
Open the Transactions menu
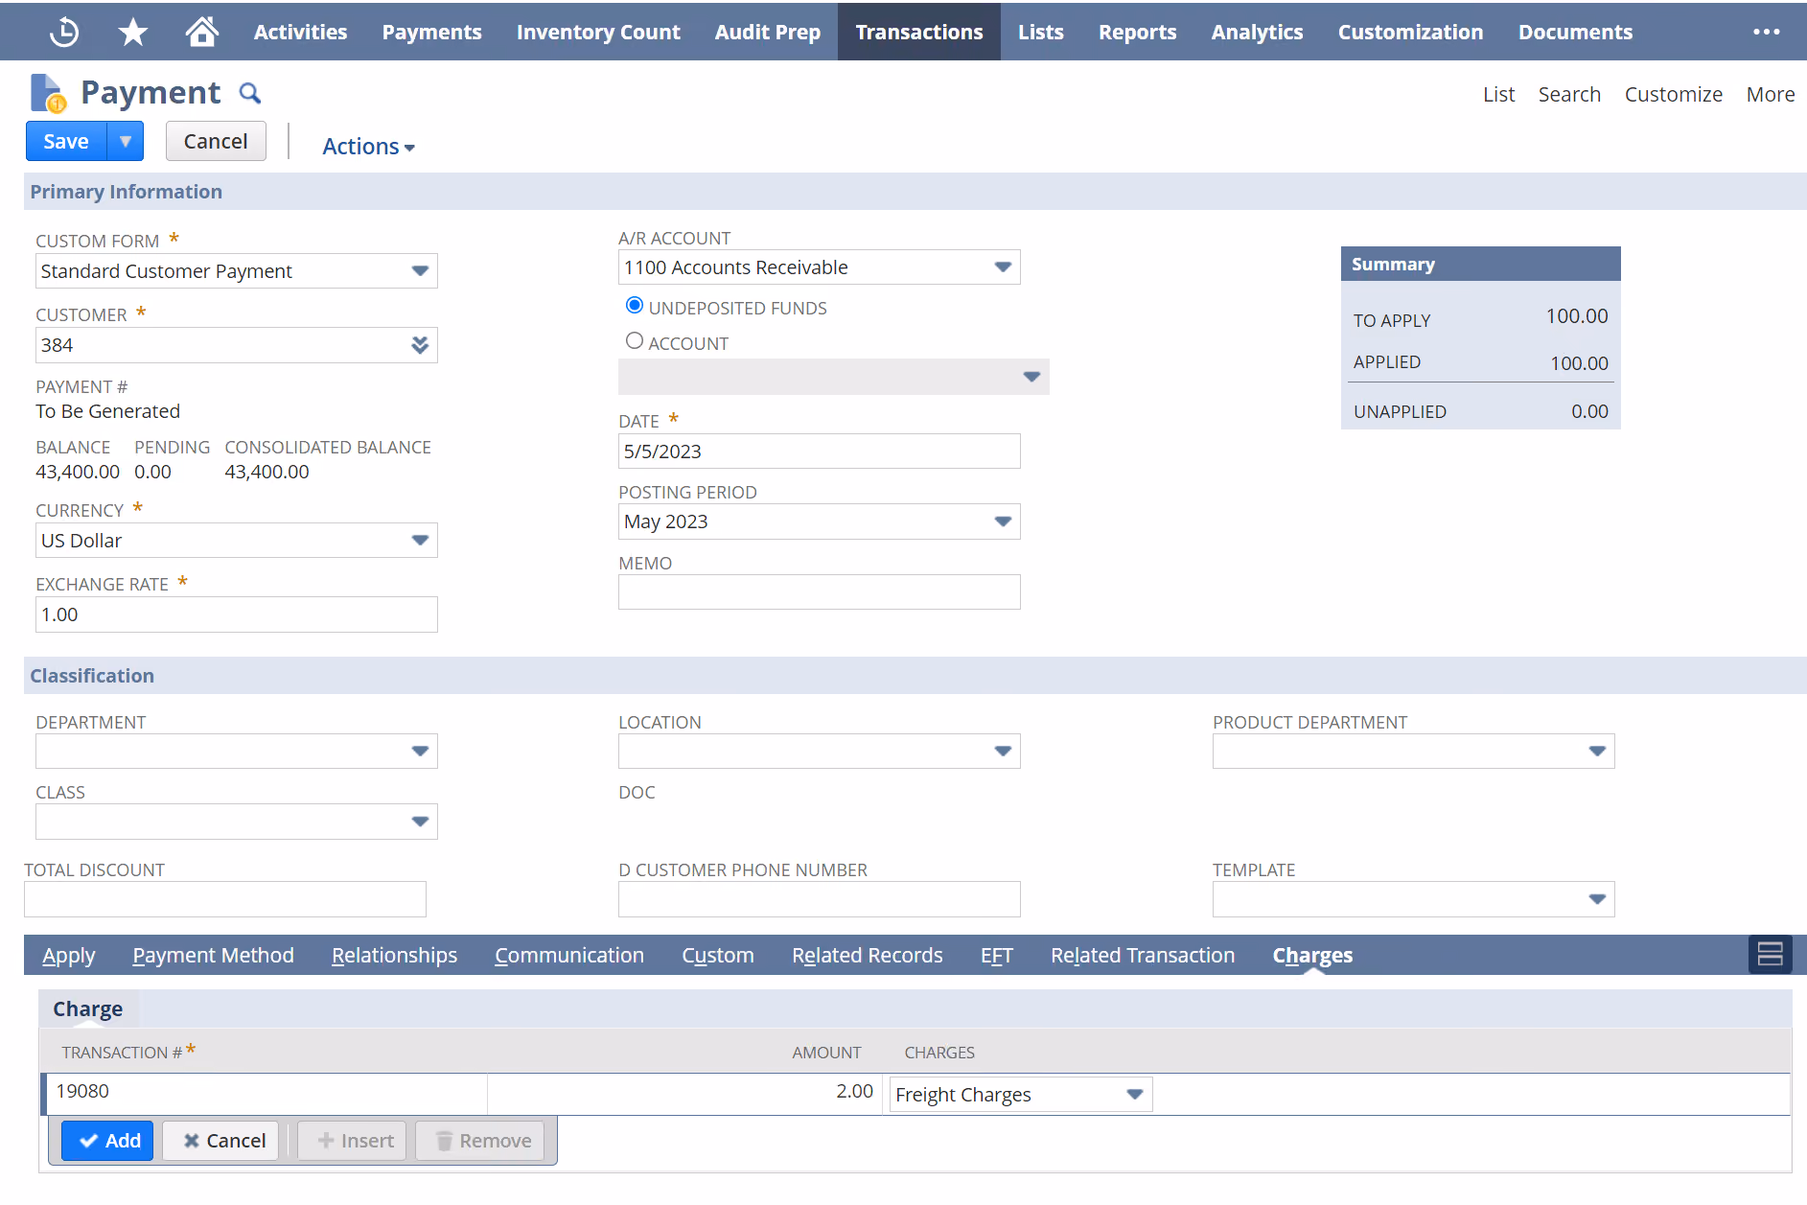(918, 32)
